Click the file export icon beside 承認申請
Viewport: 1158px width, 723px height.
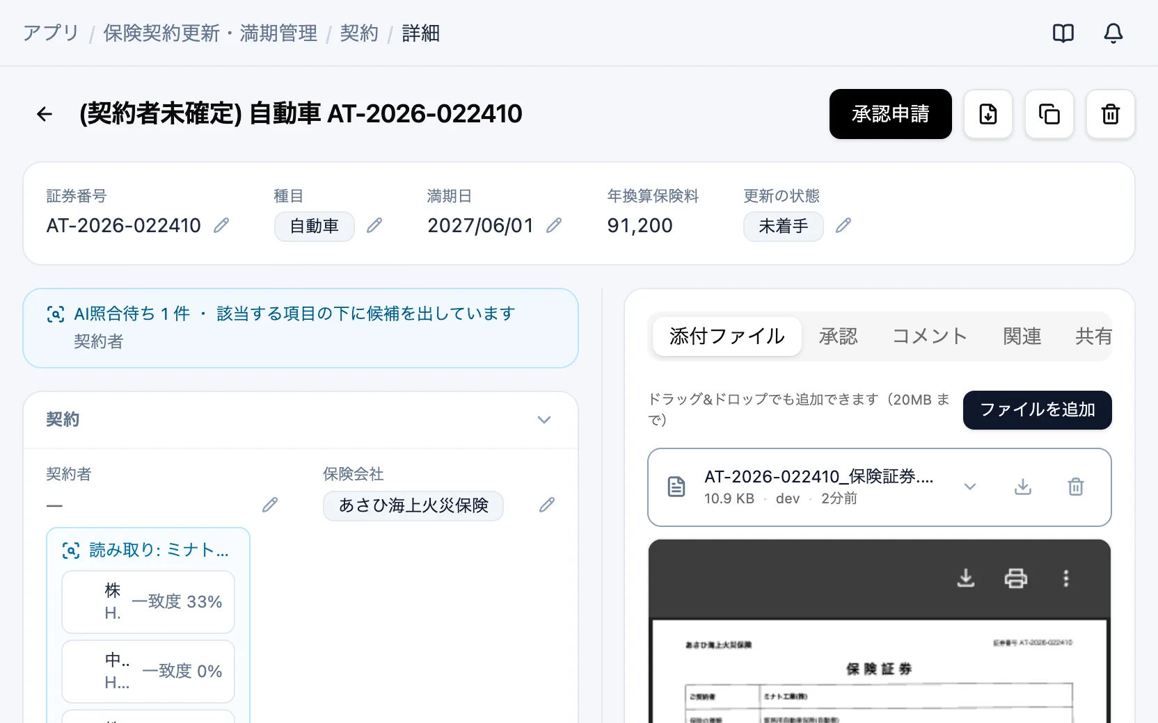pos(988,114)
